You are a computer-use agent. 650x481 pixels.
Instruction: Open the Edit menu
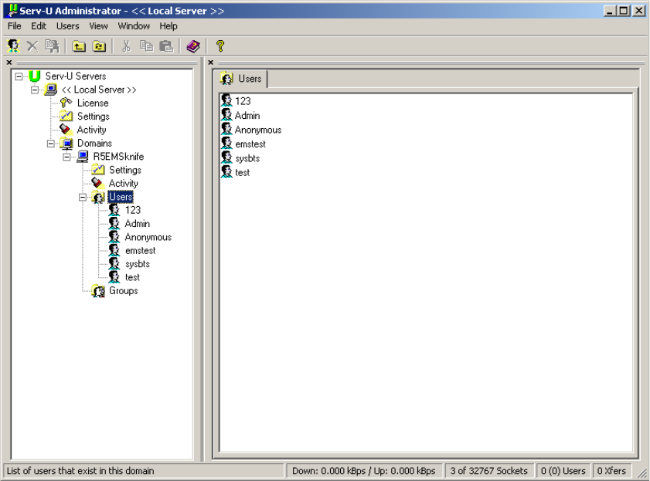point(39,26)
